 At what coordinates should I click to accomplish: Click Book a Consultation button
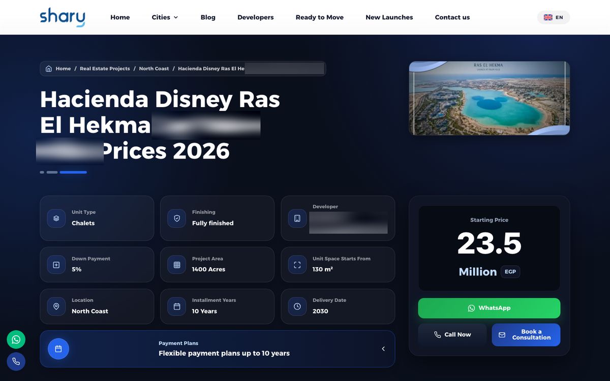[x=526, y=335]
